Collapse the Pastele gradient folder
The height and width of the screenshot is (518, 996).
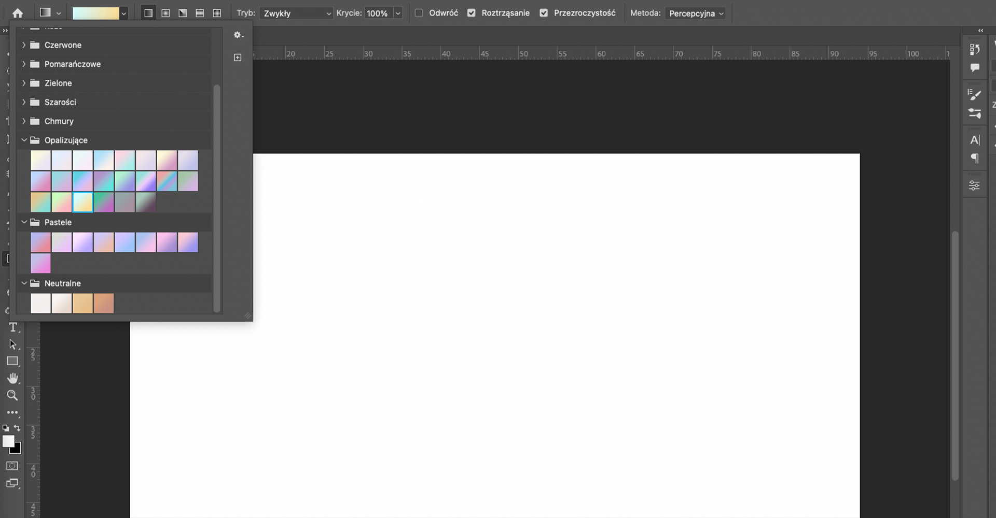pos(24,222)
